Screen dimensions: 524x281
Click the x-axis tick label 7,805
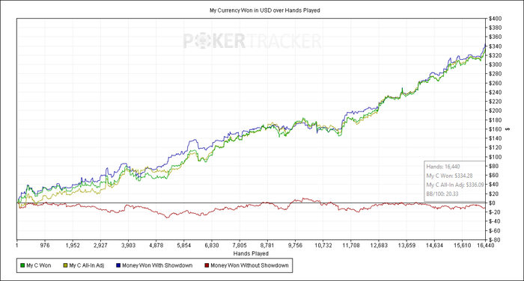240,245
